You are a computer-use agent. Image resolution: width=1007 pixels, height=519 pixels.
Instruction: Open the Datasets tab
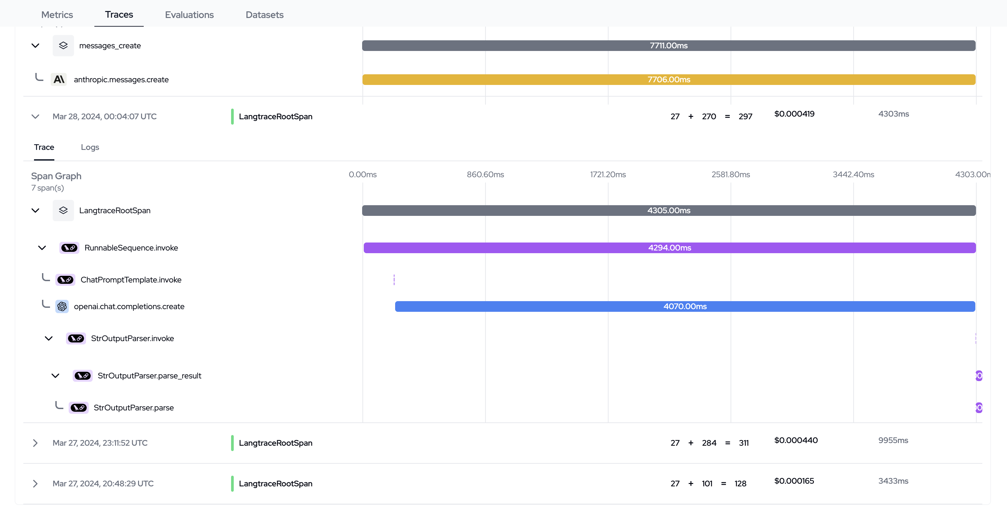pyautogui.click(x=264, y=15)
